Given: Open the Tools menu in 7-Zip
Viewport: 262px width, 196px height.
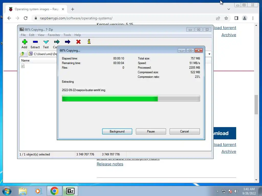Looking at the screenshot, I should (67, 35).
